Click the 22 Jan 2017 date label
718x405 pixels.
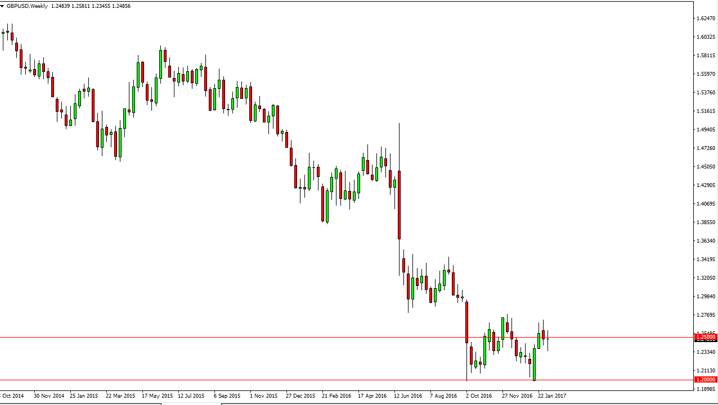pos(553,396)
